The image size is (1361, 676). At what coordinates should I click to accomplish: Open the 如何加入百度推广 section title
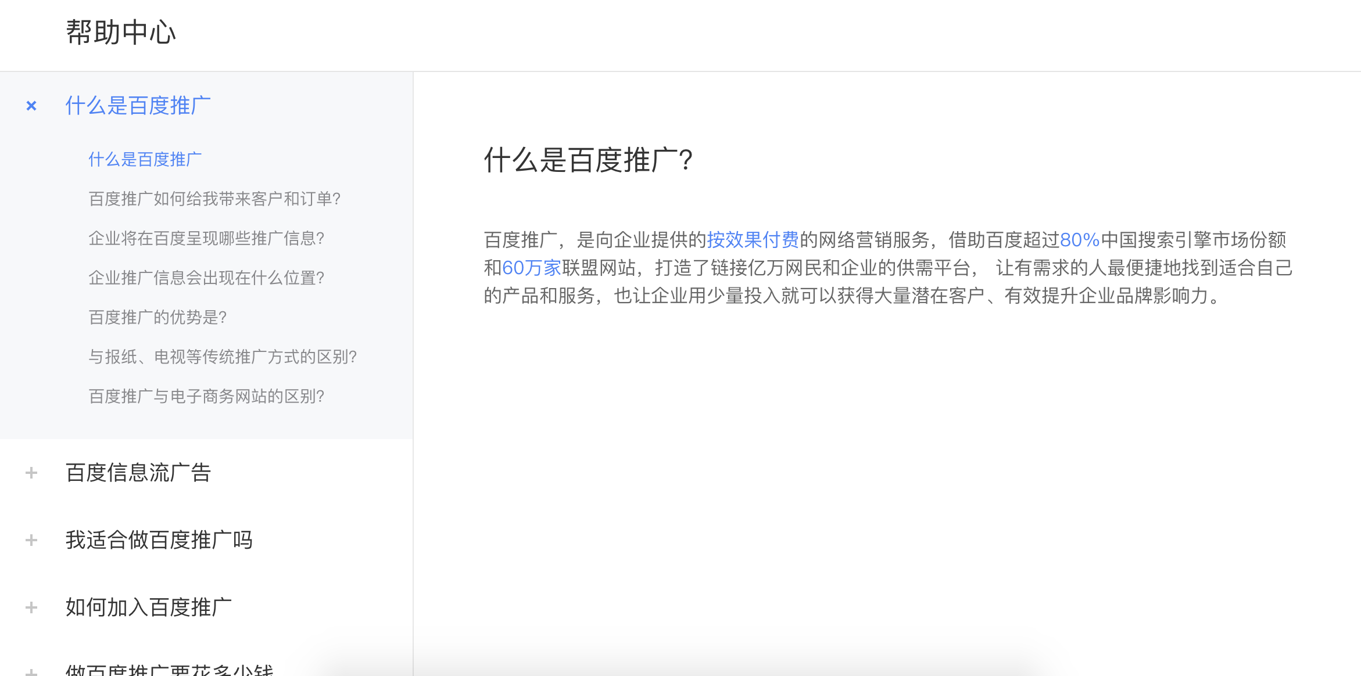[x=148, y=607]
